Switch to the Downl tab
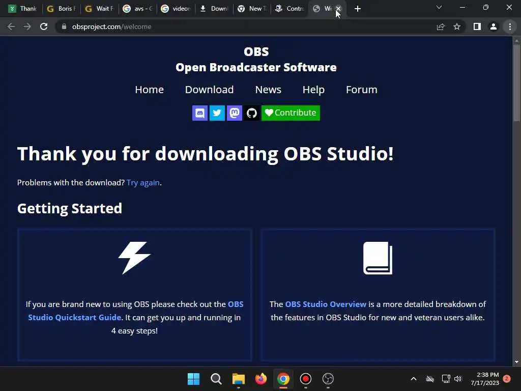This screenshot has height=391, width=521. [x=214, y=9]
